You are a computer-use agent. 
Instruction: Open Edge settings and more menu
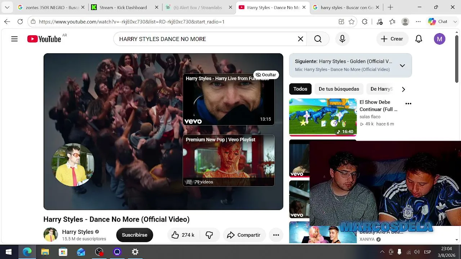pyautogui.click(x=418, y=22)
